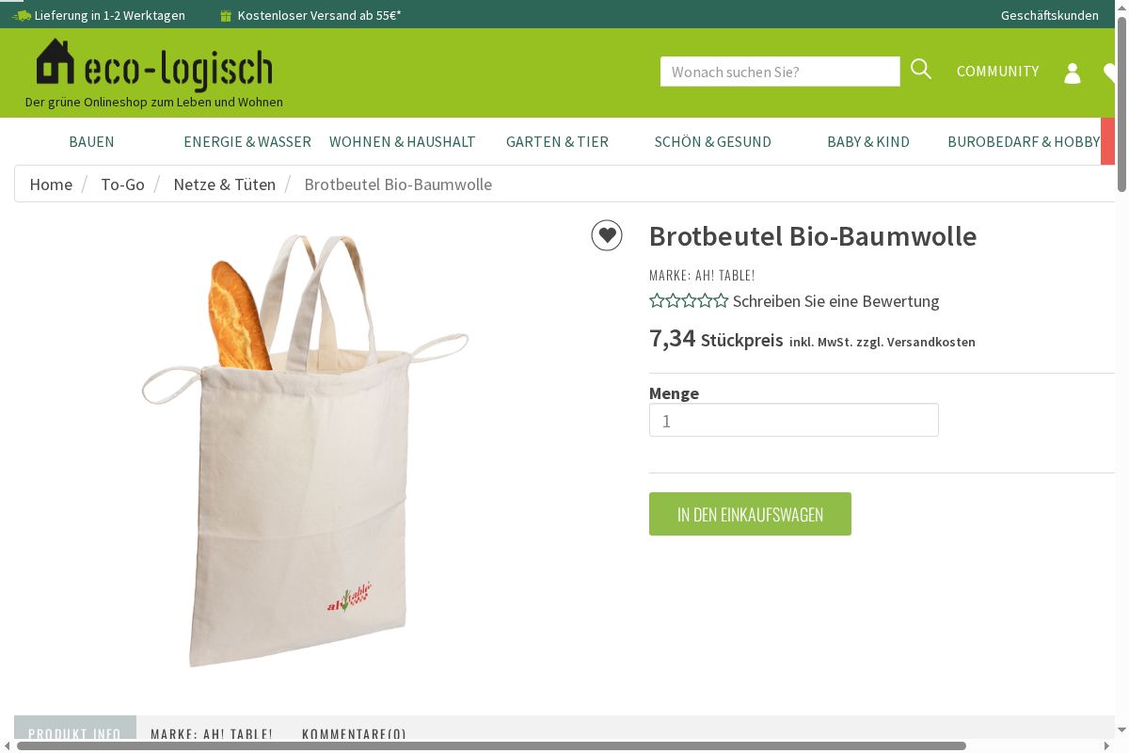Expand the SCHÖN & GESUND category
1129x753 pixels.
(x=713, y=141)
